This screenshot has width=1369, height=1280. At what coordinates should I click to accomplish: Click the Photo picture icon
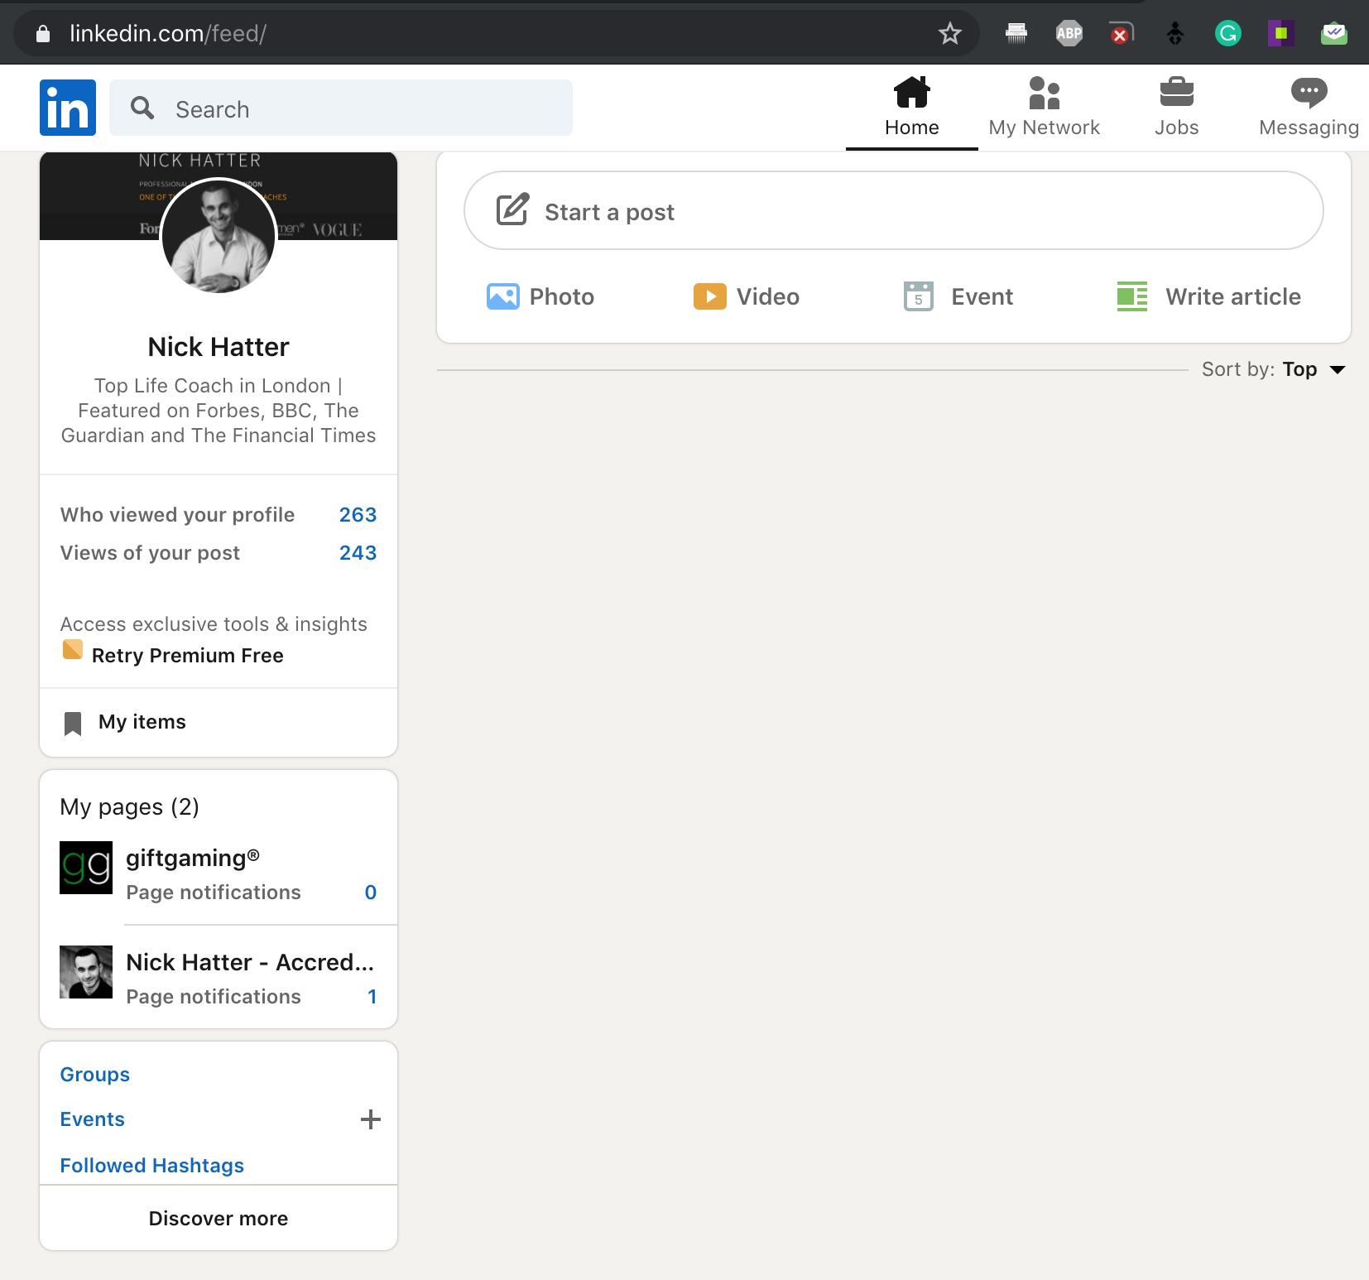pyautogui.click(x=503, y=296)
